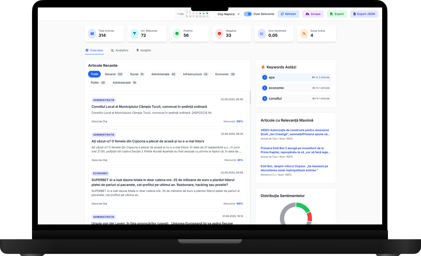The height and width of the screenshot is (256, 421).
Task: Click the Surse Active RSS icon
Action: pyautogui.click(x=304, y=34)
